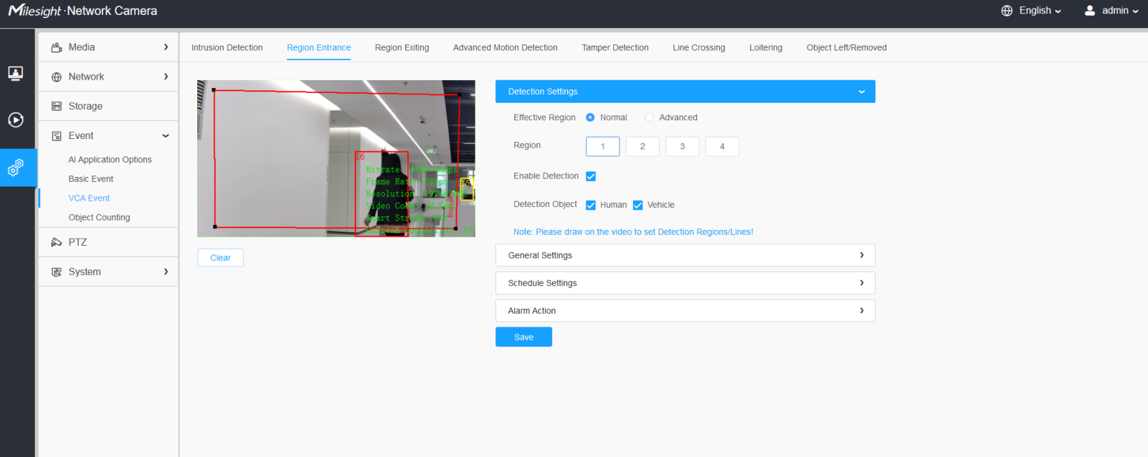Select Advanced effective region
Screen dimensions: 1148x457
click(649, 117)
